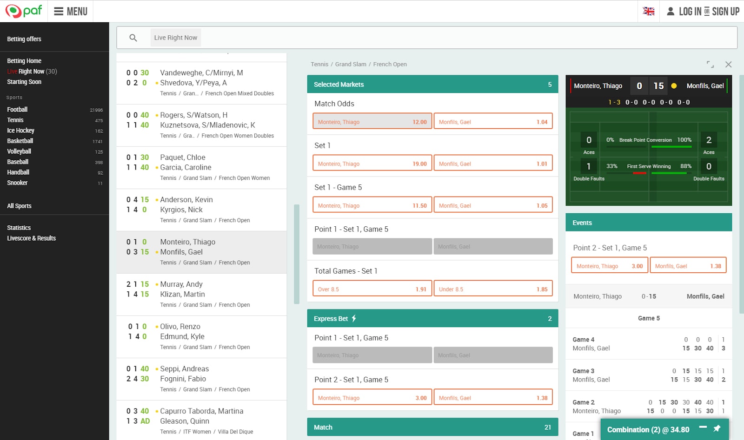The image size is (744, 440).
Task: Click the Express Bet lightning icon
Action: coord(353,318)
